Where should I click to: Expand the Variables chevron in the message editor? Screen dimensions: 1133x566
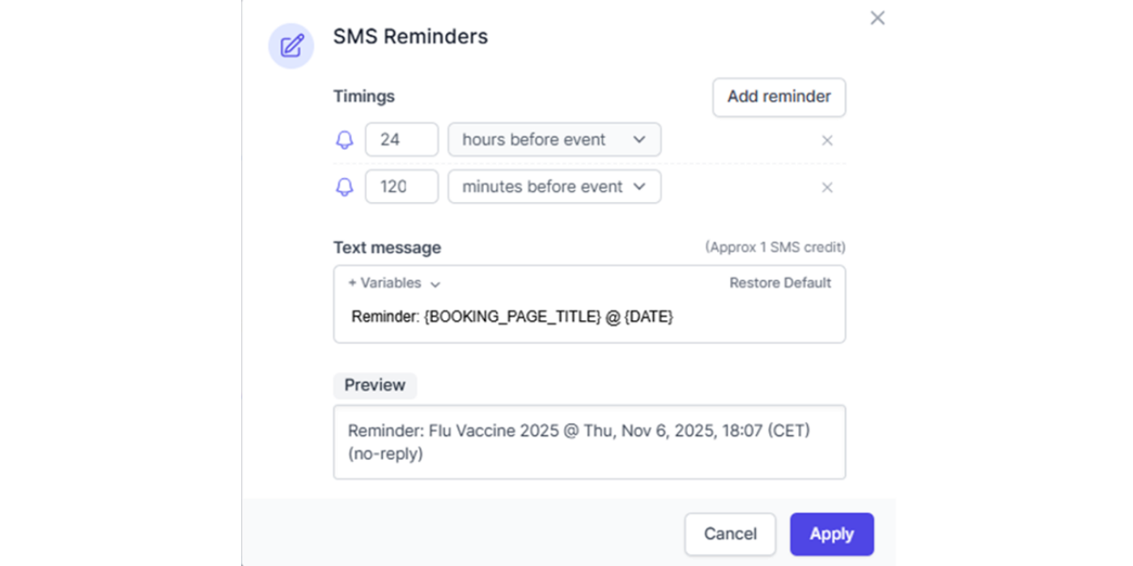435,284
